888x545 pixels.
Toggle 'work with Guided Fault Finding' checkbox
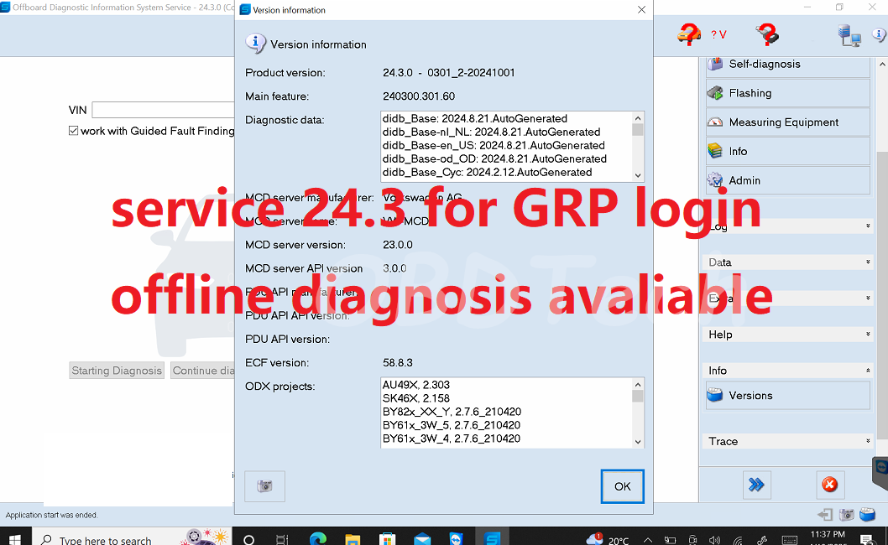[x=73, y=131]
